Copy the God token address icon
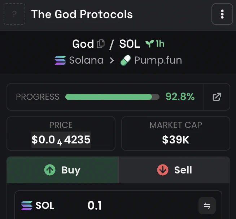236x219 pixels. coord(101,44)
